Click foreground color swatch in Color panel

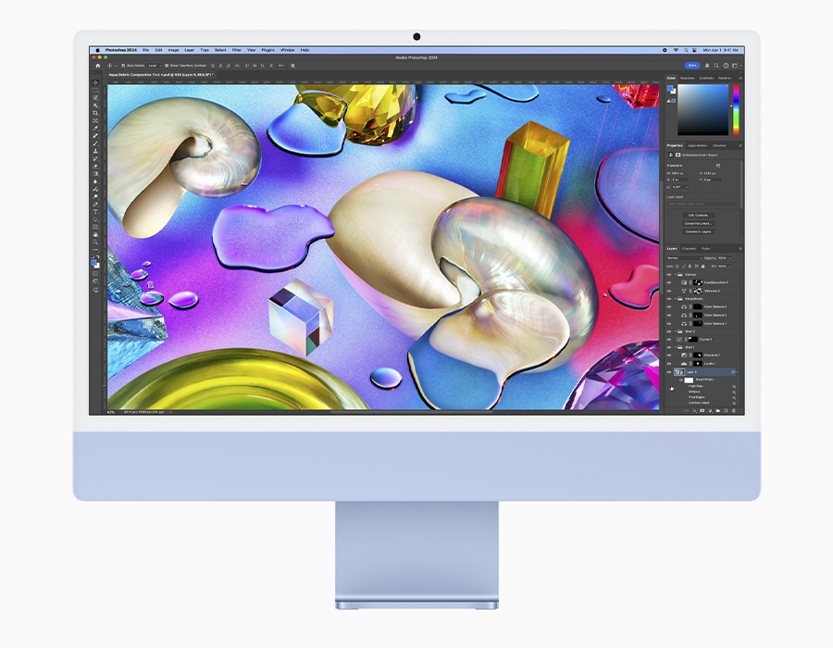pyautogui.click(x=670, y=88)
